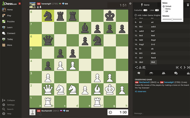
Task: Click BocharovD name below board
Action: coord(47,111)
